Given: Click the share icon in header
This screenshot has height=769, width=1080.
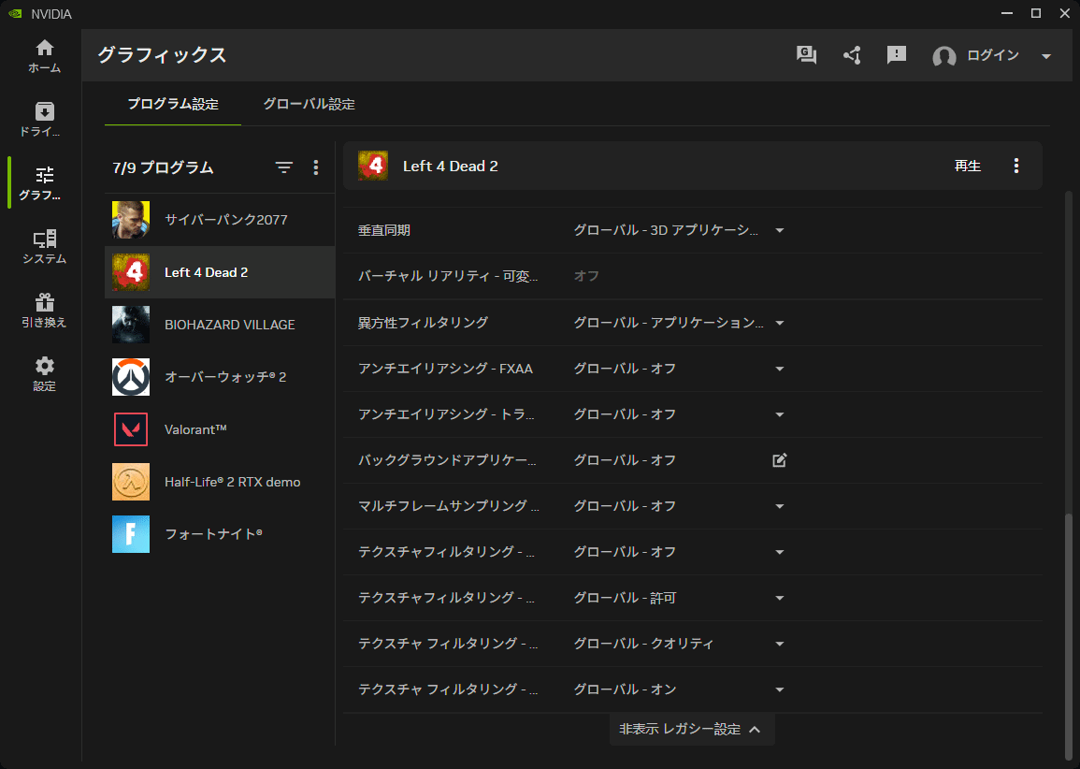Looking at the screenshot, I should point(852,55).
